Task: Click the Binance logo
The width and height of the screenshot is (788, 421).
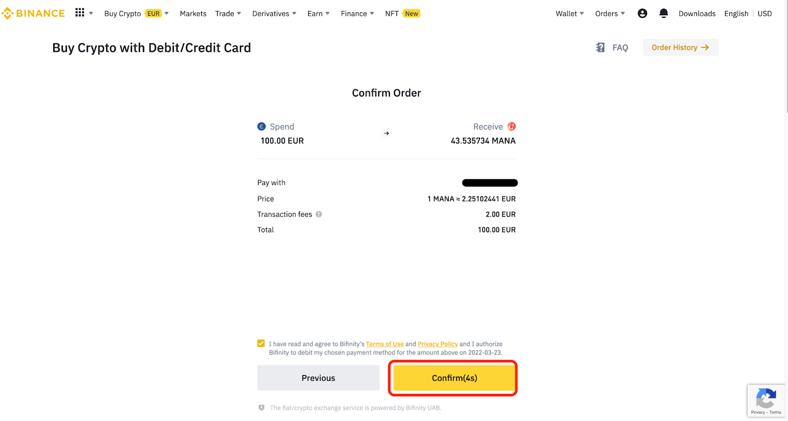Action: (x=33, y=13)
